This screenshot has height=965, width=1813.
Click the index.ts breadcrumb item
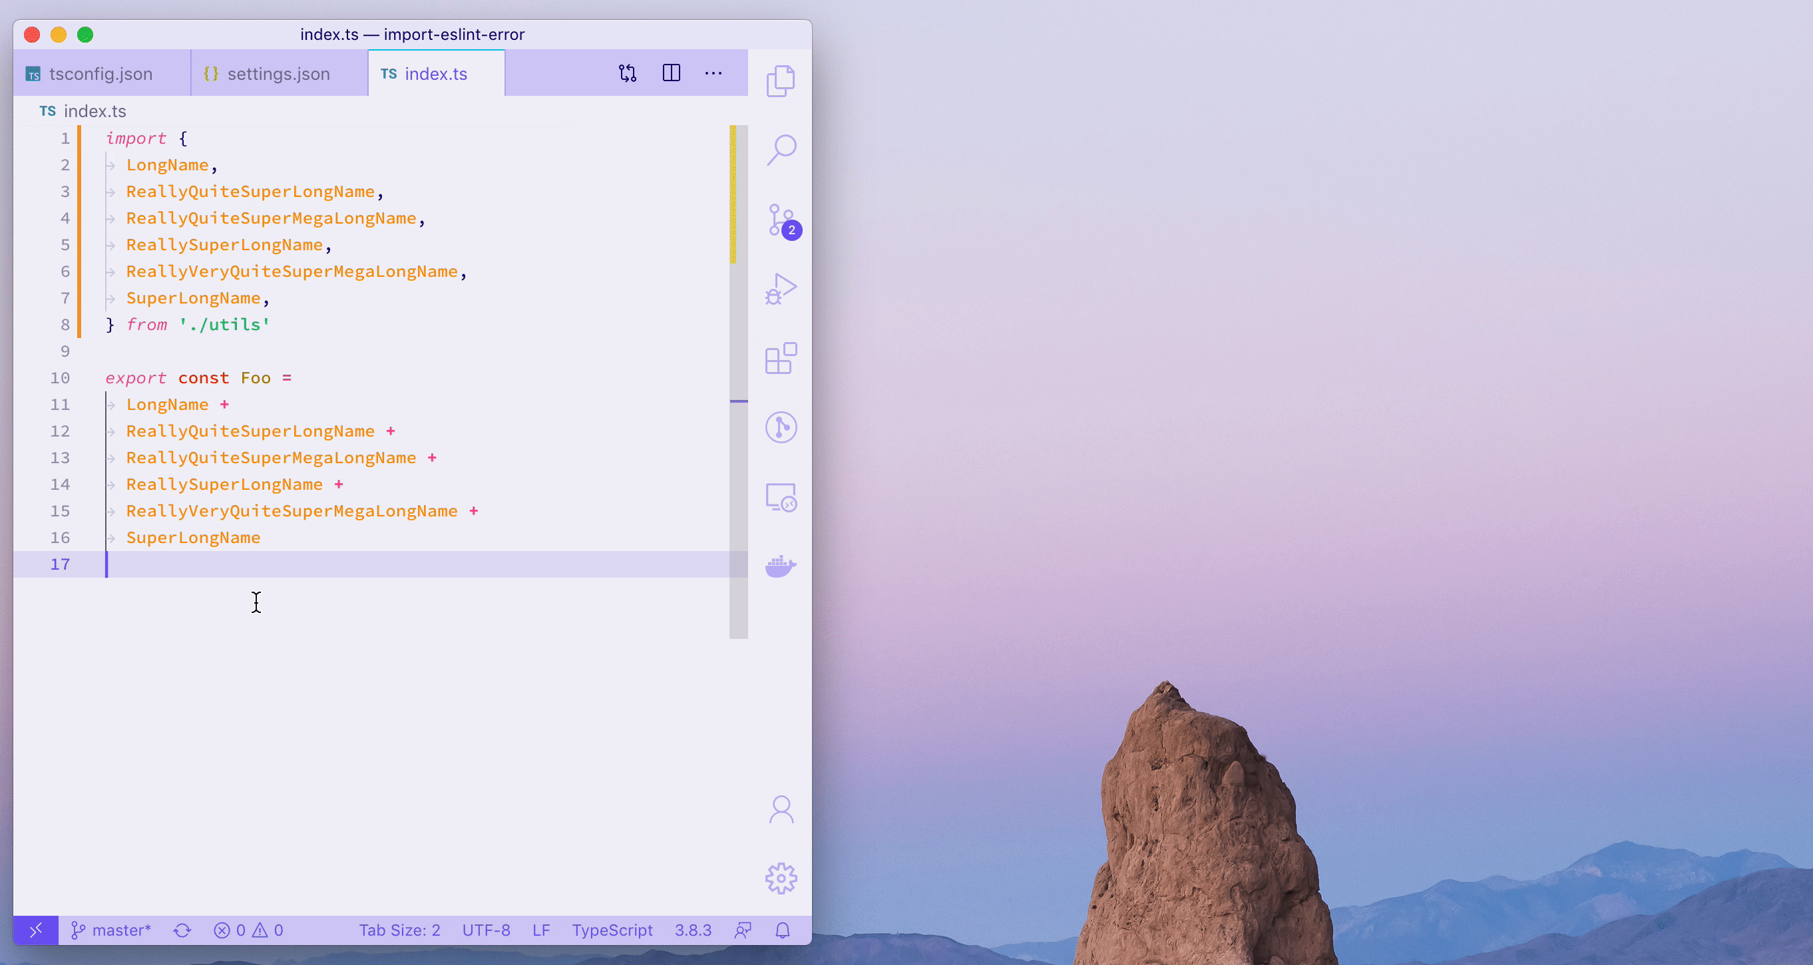83,111
